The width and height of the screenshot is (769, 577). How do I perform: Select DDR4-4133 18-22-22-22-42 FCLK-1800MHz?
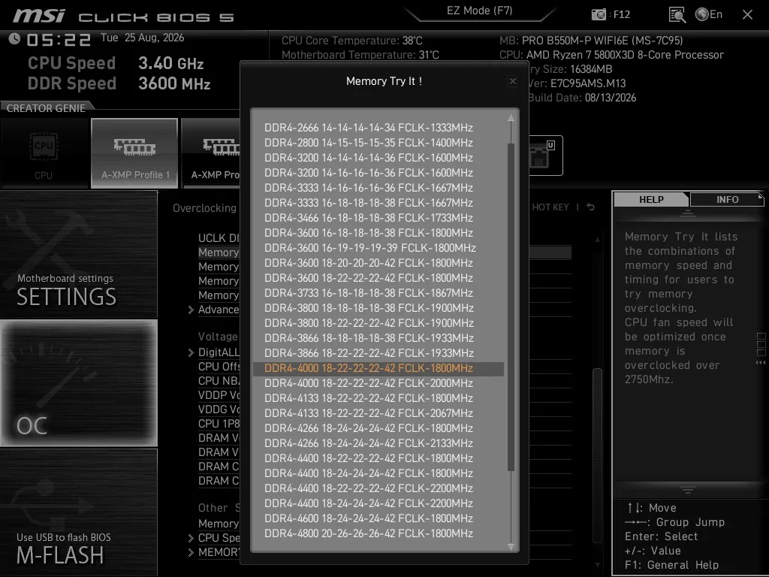[368, 398]
